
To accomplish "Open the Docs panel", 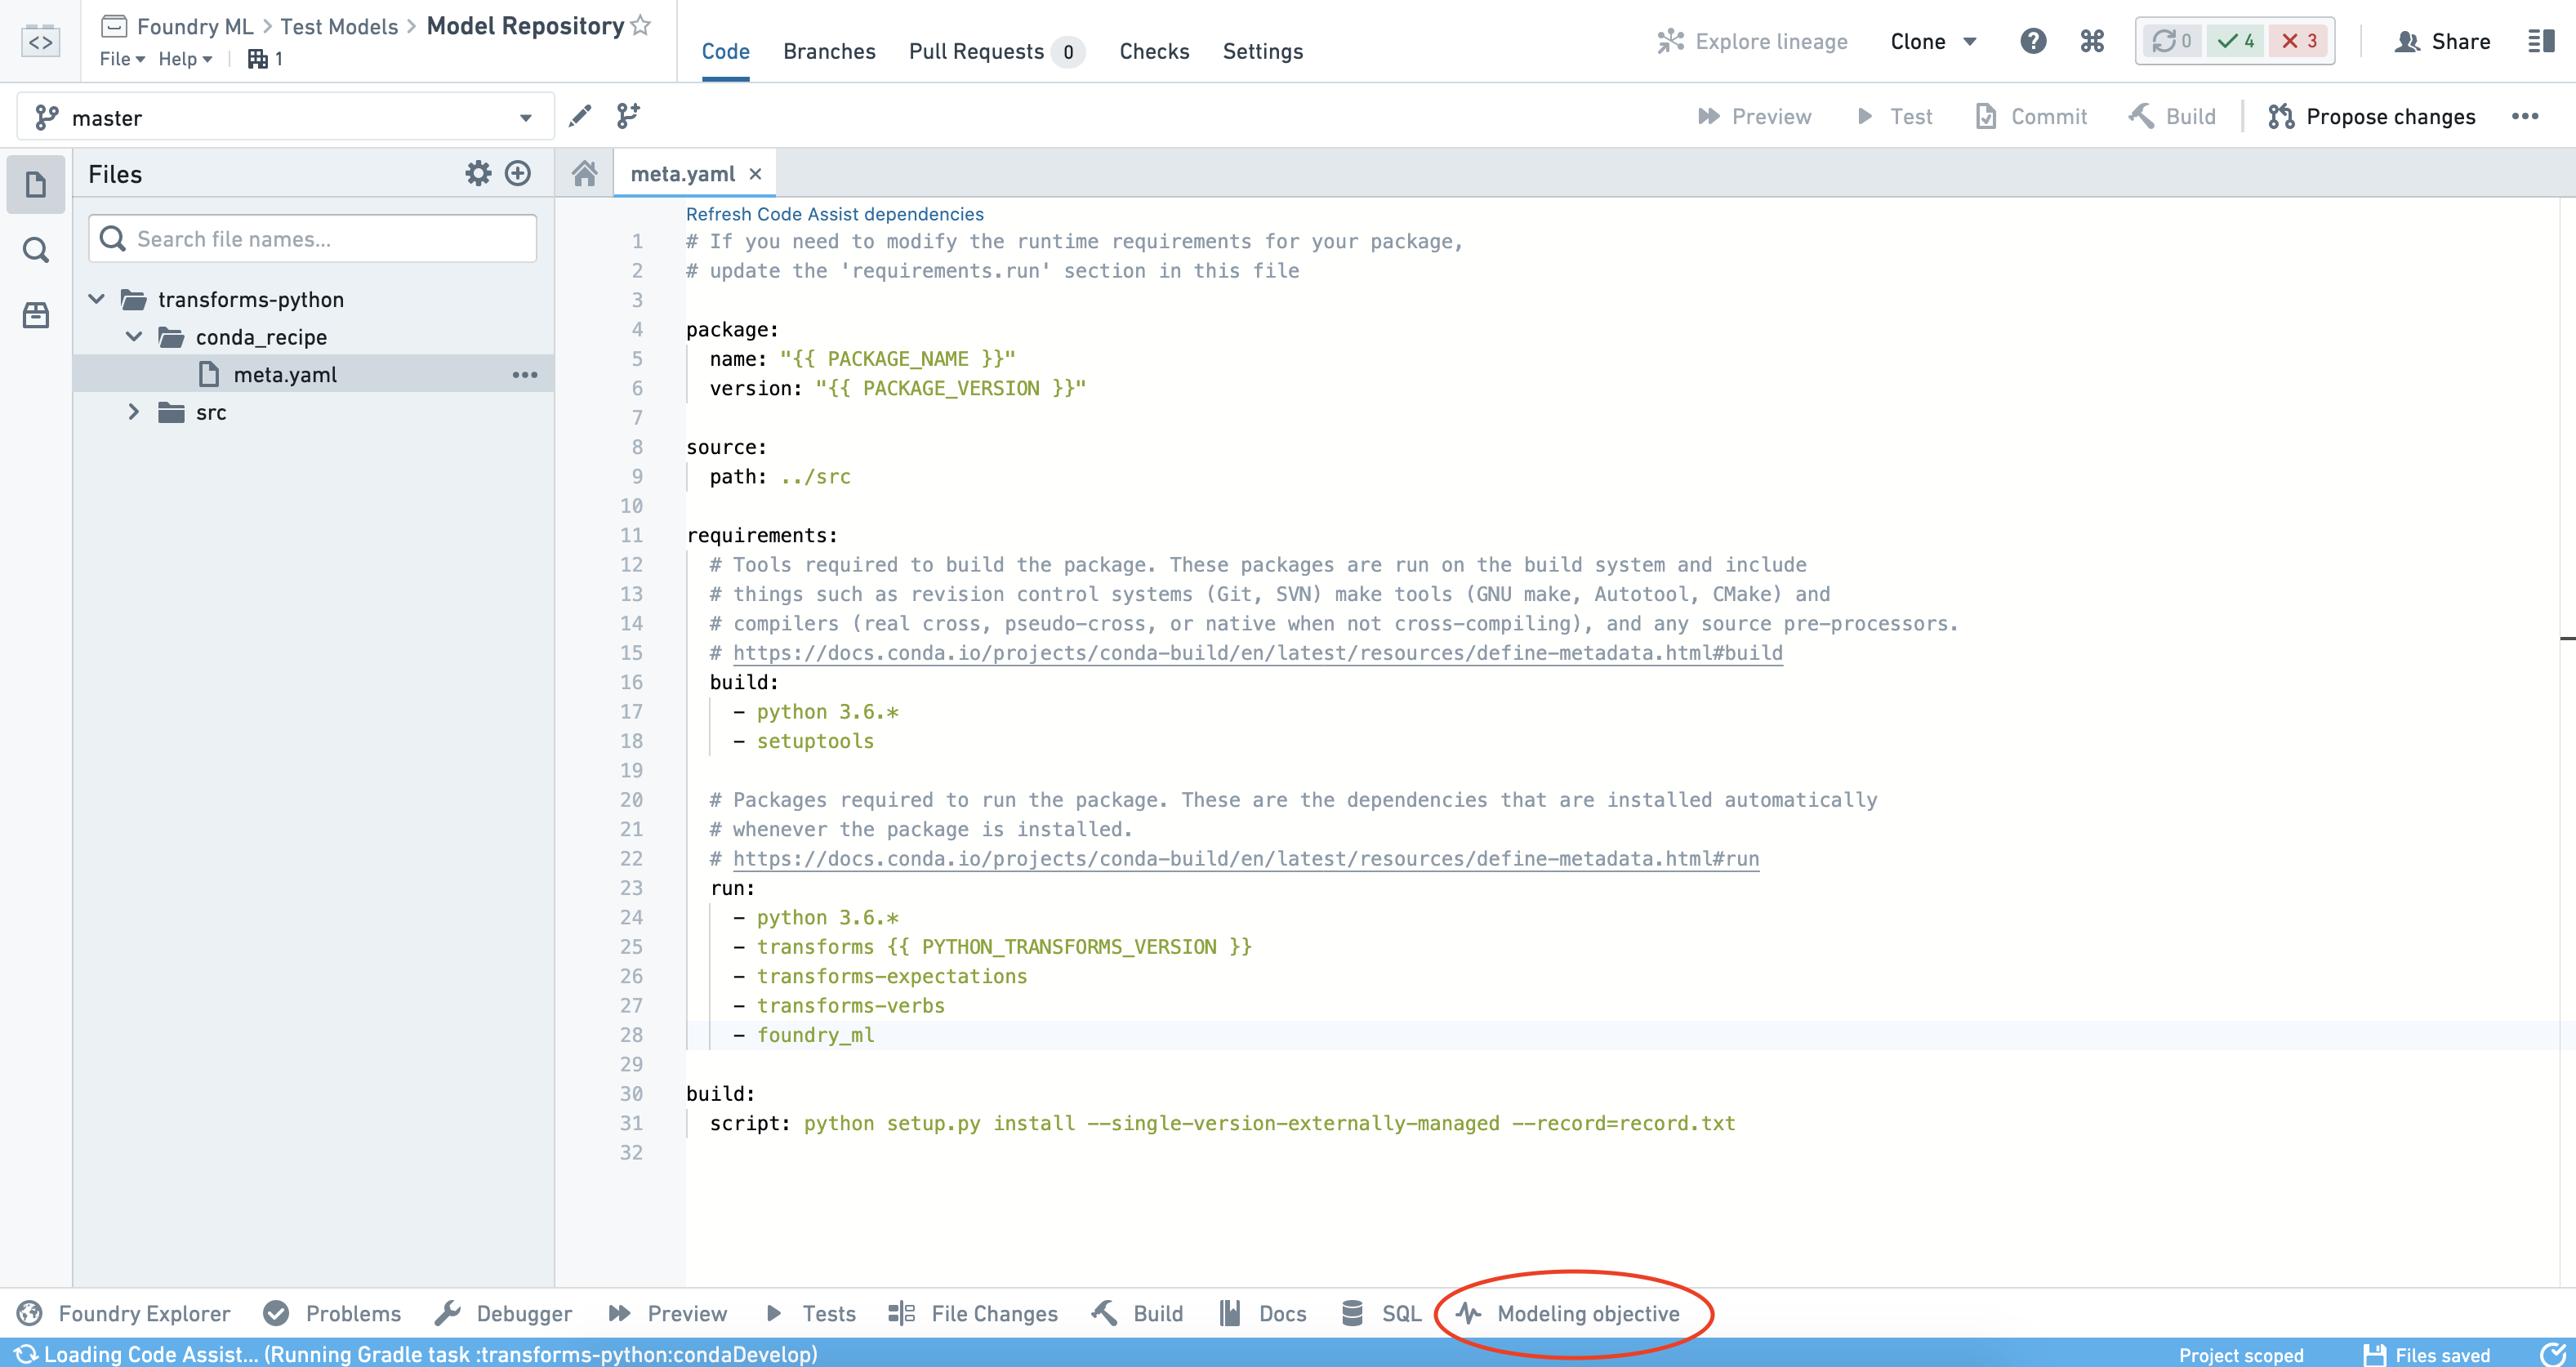I will [x=1263, y=1313].
